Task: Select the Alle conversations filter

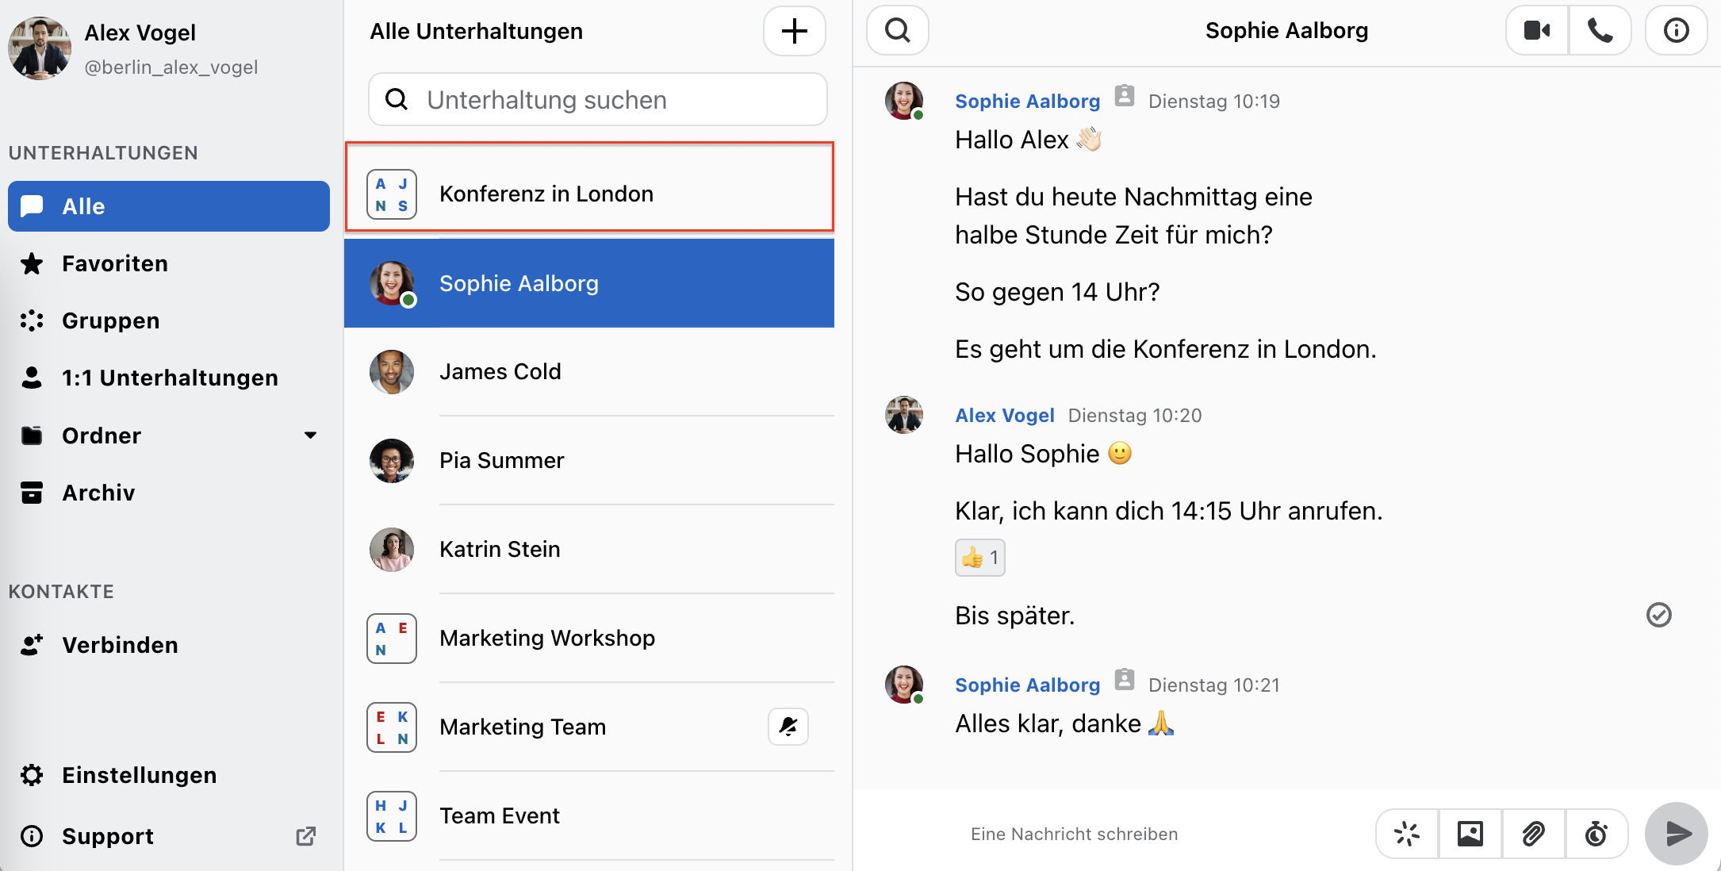Action: click(x=169, y=206)
